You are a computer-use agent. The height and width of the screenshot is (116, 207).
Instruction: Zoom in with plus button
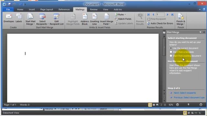[201, 105]
